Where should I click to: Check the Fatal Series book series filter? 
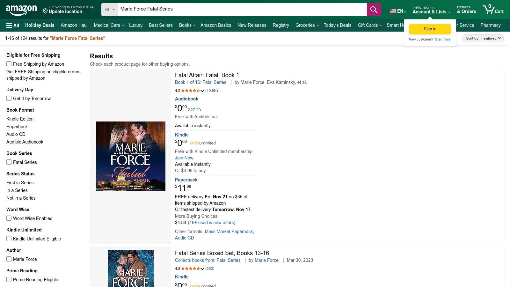point(9,162)
